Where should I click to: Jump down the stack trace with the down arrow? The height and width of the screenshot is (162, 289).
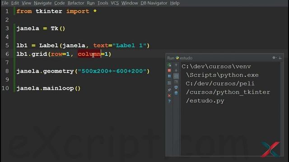click(x=176, y=71)
